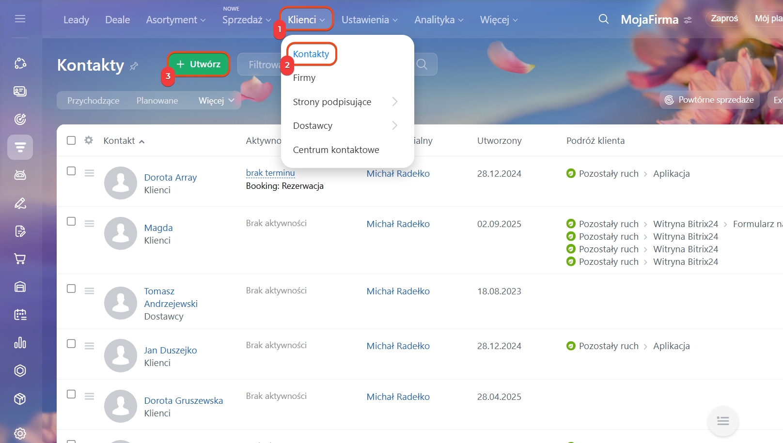Click the Powtórne sprzedaże button
This screenshot has height=443, width=783.
pyautogui.click(x=709, y=100)
